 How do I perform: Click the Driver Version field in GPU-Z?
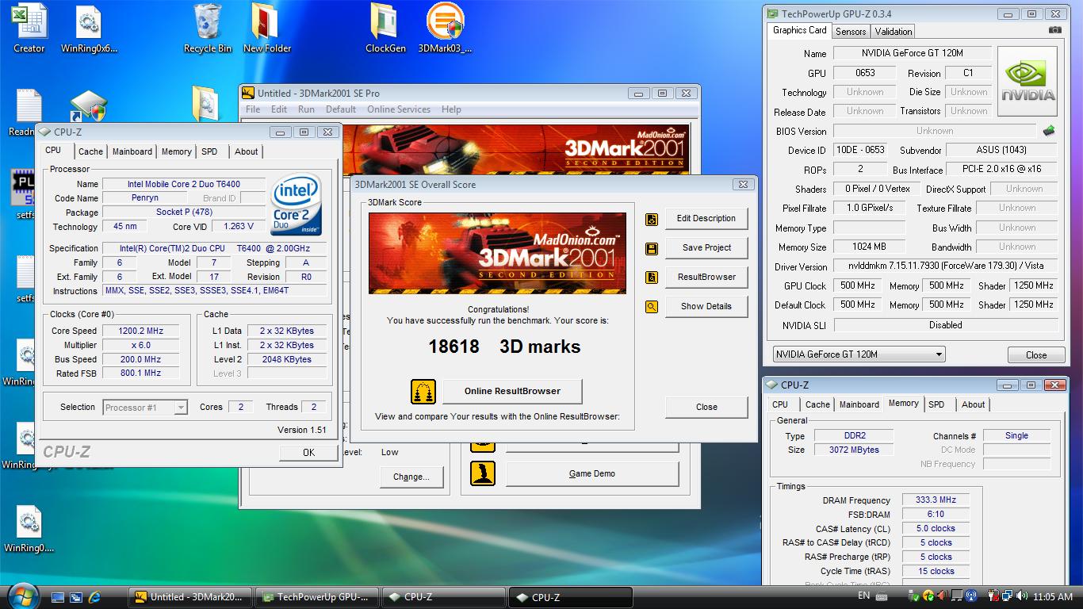click(945, 266)
